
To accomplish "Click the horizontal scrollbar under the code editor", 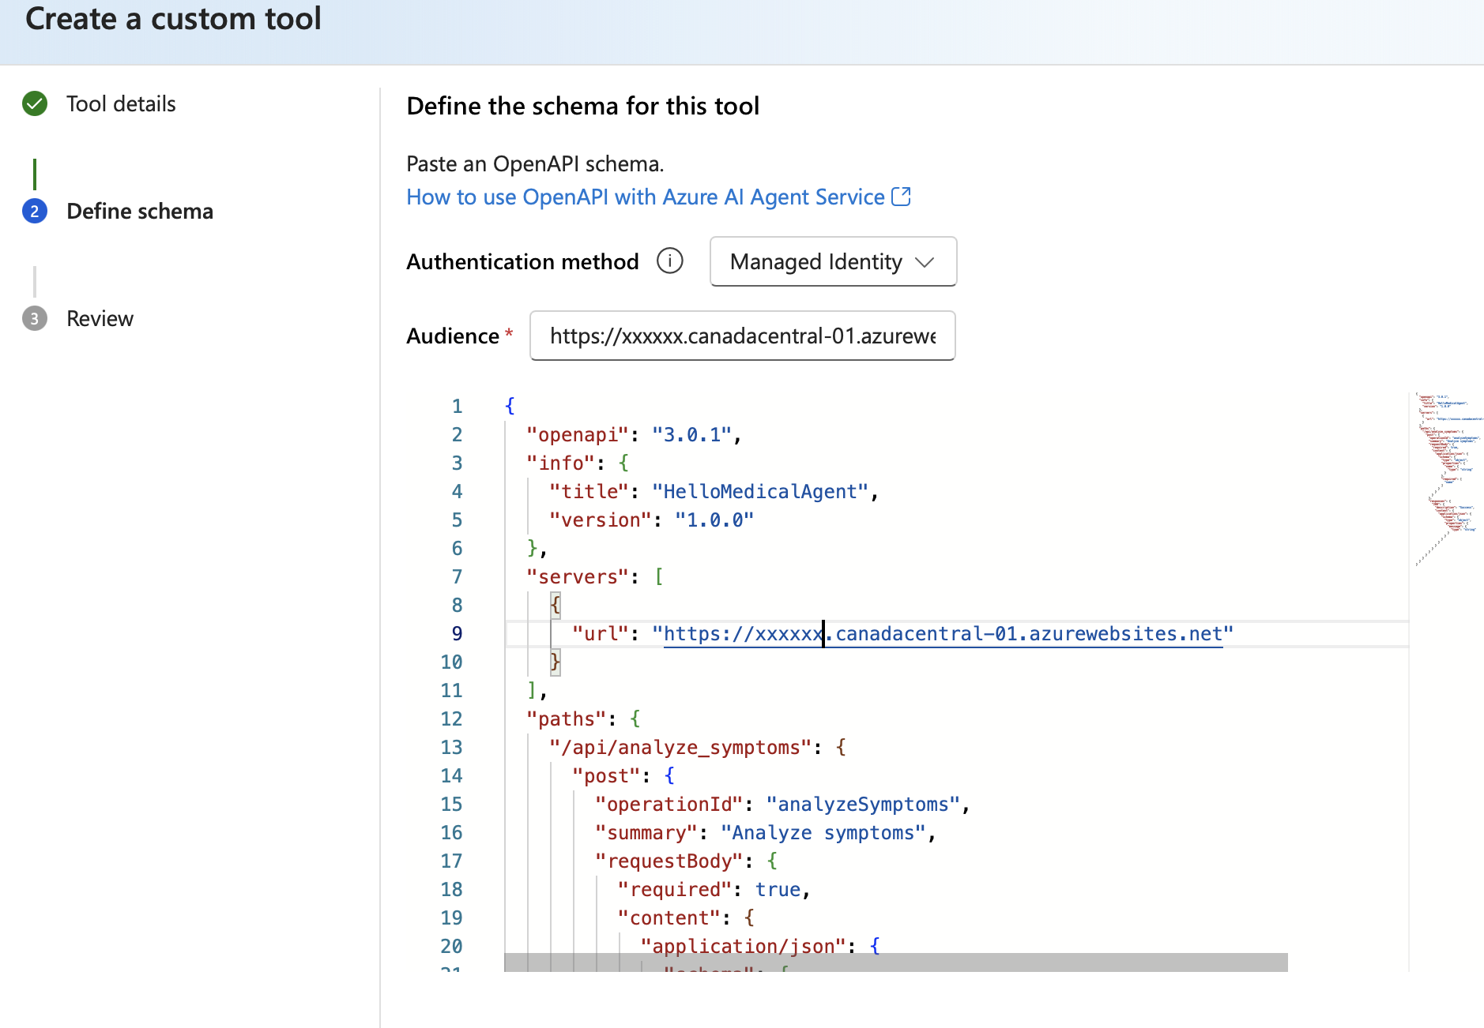I will point(896,962).
